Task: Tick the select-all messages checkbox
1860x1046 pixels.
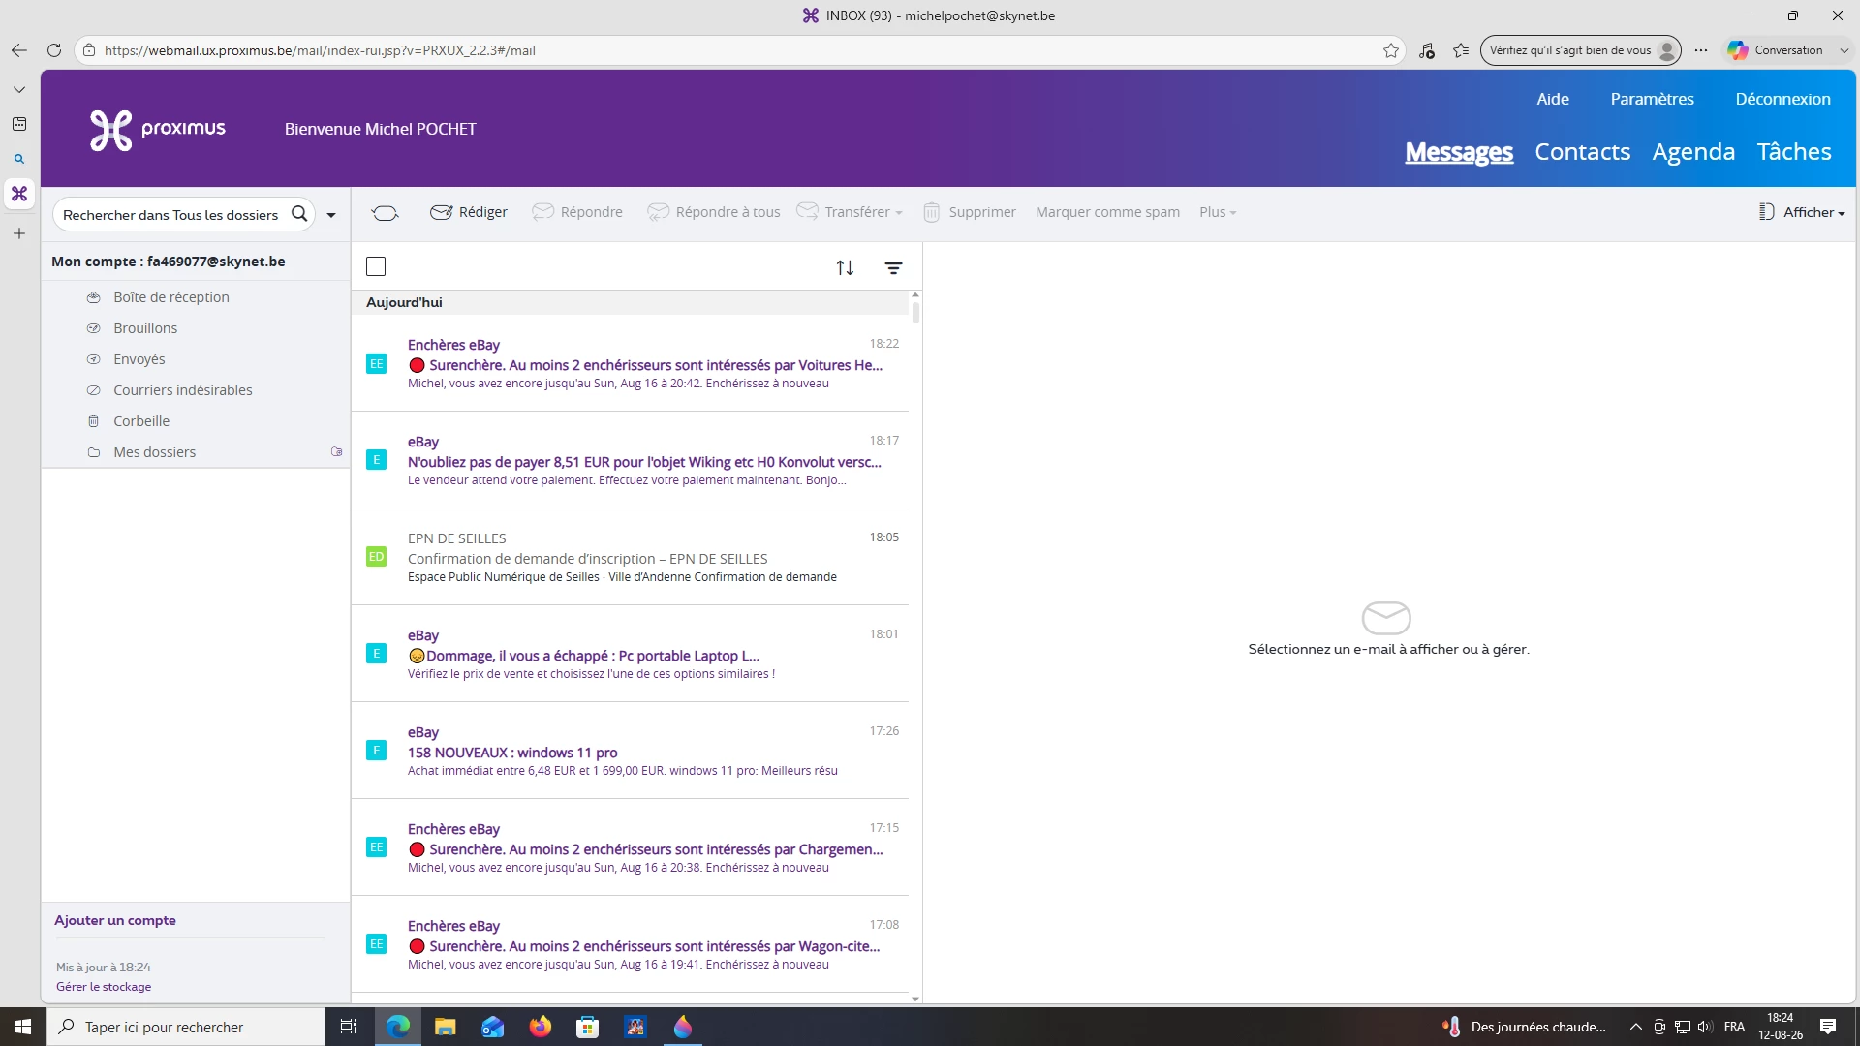Action: pos(376,266)
